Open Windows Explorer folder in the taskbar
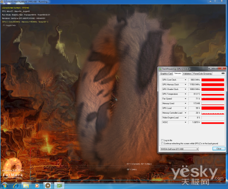 (26, 185)
